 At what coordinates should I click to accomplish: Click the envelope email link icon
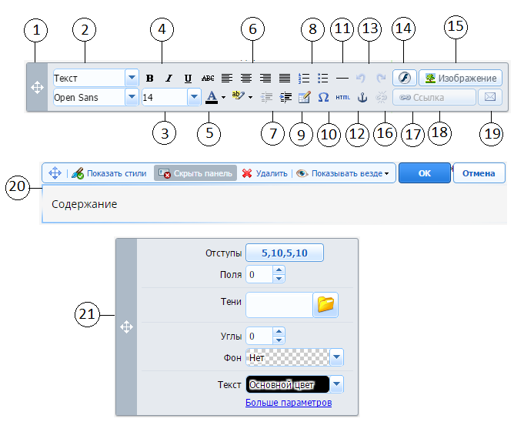(489, 98)
